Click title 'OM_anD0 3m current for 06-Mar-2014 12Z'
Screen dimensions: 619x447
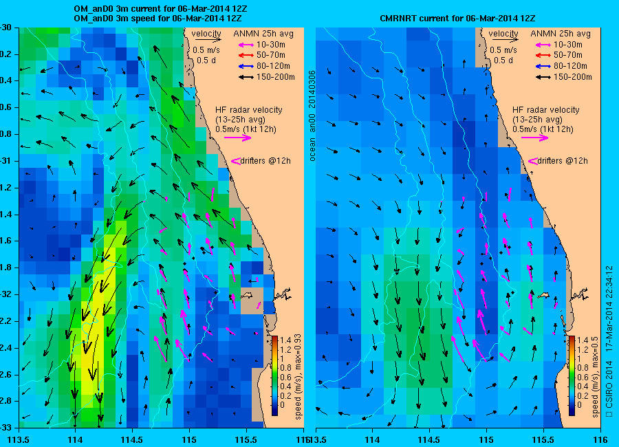(161, 9)
